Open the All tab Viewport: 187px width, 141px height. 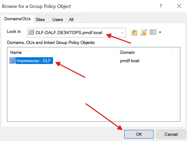[71, 20]
